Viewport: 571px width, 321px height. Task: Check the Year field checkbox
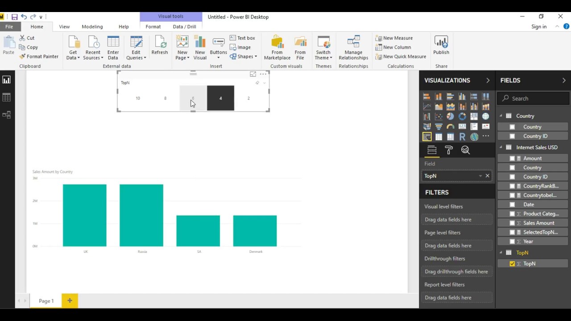point(512,242)
